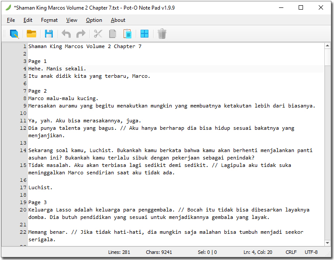Screen dimensions: 334x260
Task: Click the 'Luchist.' line
Action: [x=40, y=187]
